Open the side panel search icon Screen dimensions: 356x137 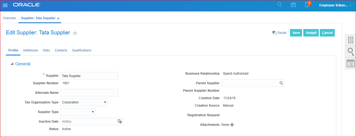pos(351,51)
